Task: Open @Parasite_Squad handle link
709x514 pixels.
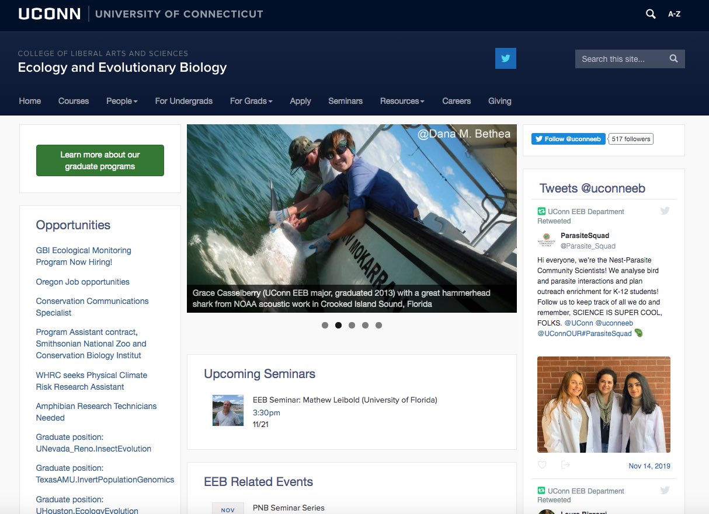Action: click(588, 246)
